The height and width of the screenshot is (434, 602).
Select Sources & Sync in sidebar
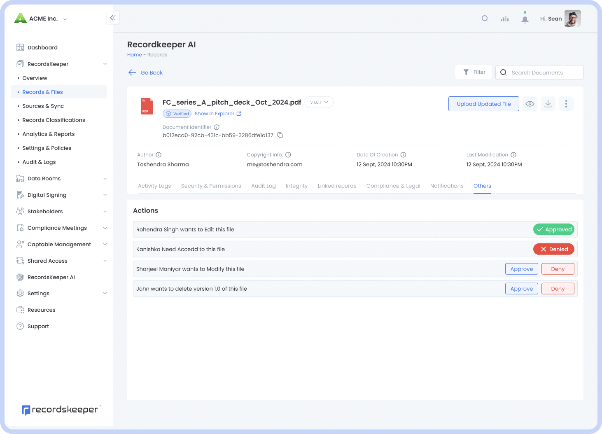[x=43, y=106]
